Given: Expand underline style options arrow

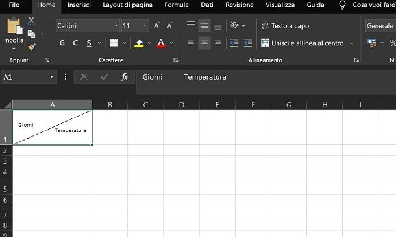Looking at the screenshot, I should (99, 43).
